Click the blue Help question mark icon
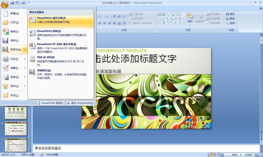 click(x=261, y=8)
